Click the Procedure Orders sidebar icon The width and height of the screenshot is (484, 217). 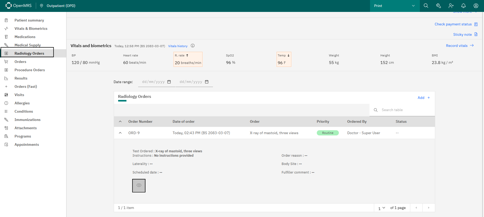tap(6, 70)
